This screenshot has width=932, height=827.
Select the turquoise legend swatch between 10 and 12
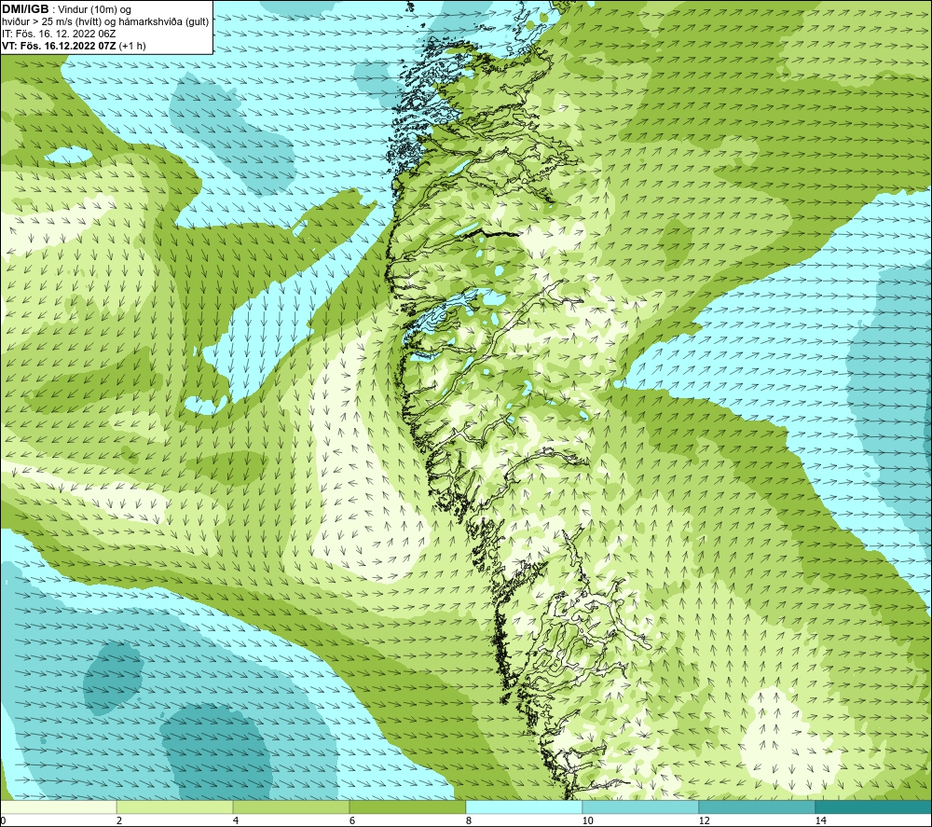point(641,806)
